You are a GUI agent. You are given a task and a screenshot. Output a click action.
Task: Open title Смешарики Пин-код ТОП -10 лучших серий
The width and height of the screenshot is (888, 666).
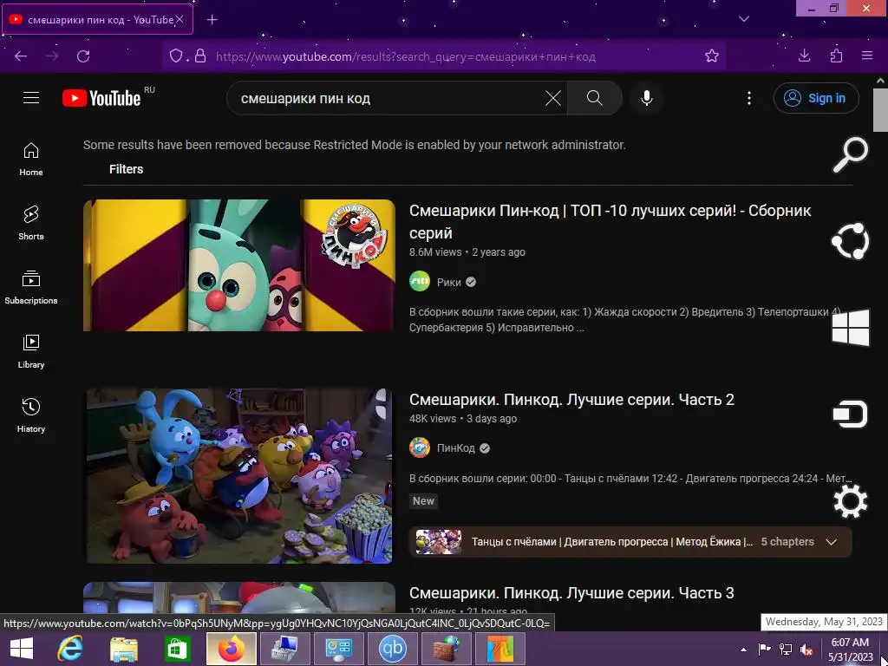[x=610, y=221]
